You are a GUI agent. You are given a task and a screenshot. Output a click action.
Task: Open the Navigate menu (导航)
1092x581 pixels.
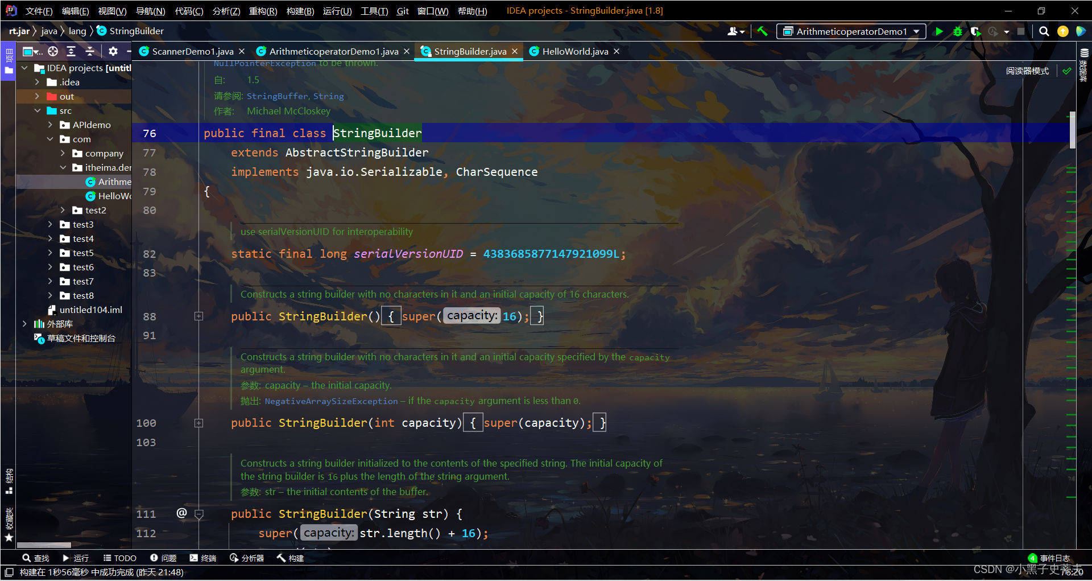[x=150, y=11]
